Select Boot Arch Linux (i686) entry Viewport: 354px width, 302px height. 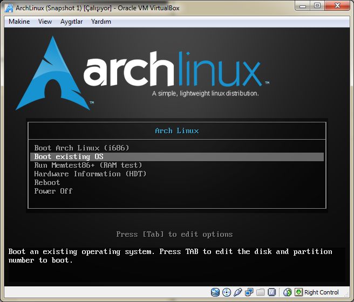pyautogui.click(x=177, y=148)
